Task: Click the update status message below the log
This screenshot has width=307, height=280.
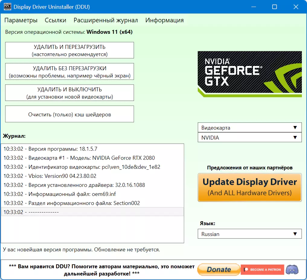Action: pyautogui.click(x=82, y=250)
